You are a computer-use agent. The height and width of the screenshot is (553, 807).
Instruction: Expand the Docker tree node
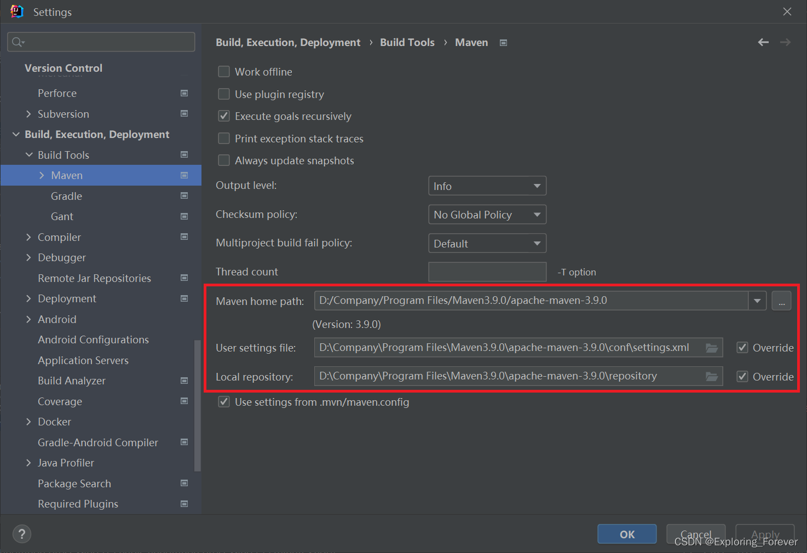point(28,422)
